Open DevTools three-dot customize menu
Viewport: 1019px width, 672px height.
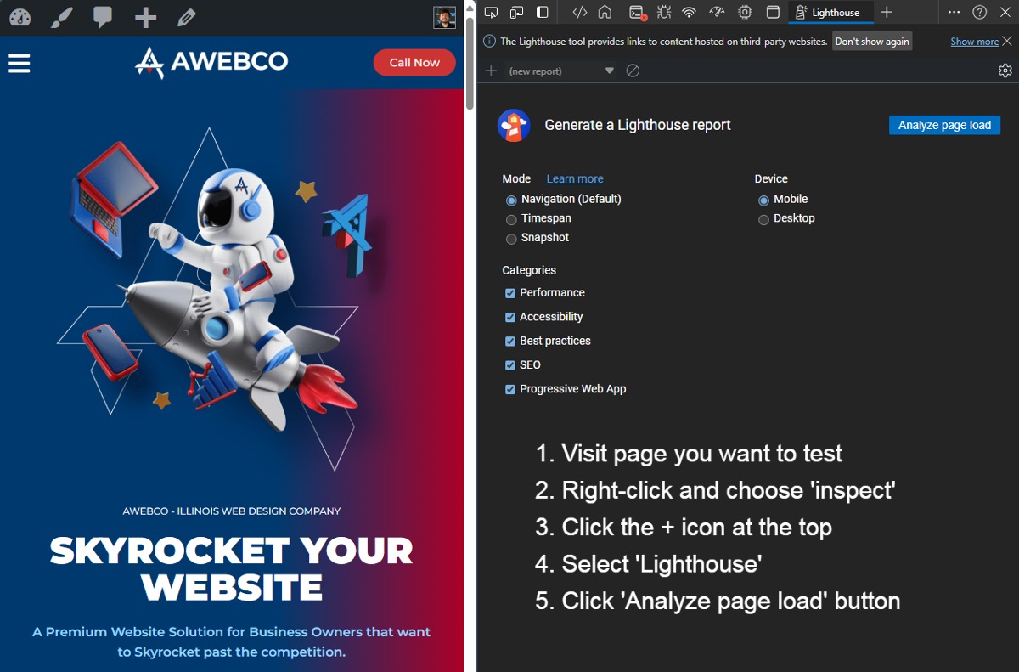954,12
